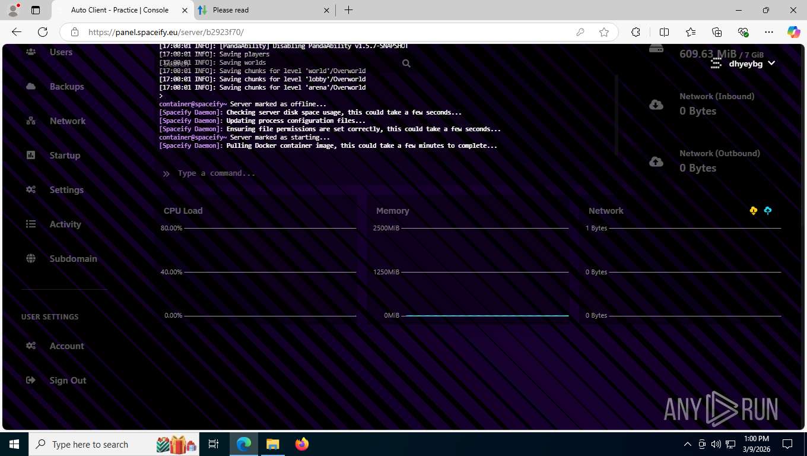Image resolution: width=807 pixels, height=456 pixels.
Task: Click the Network Inbound download cloud icon
Action: coord(656,104)
